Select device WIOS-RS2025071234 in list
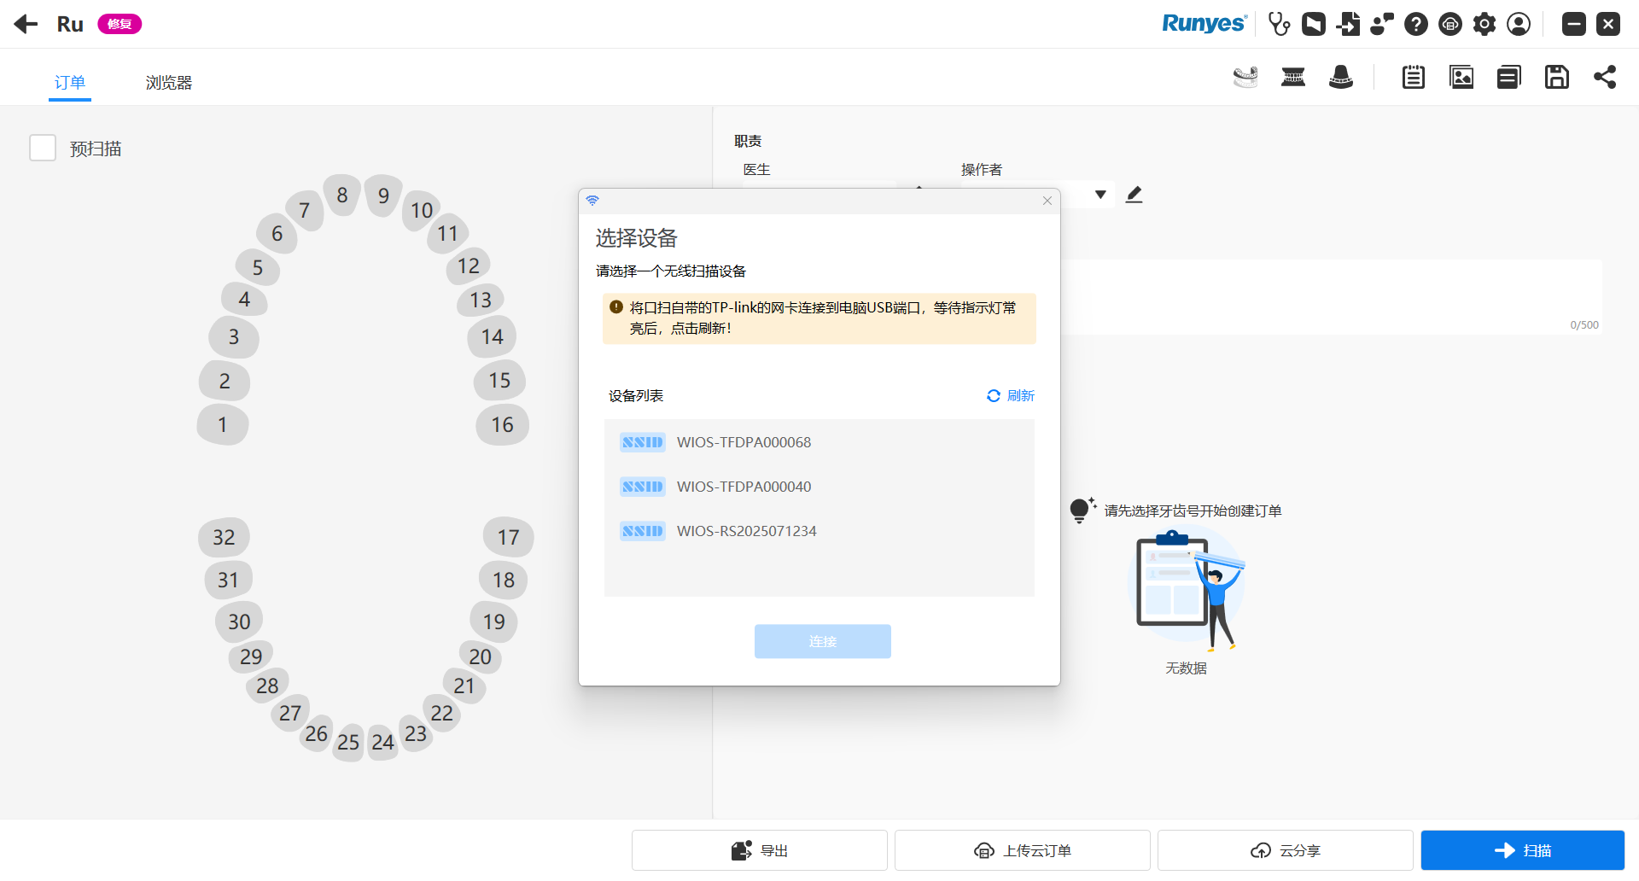This screenshot has height=881, width=1639. (746, 531)
